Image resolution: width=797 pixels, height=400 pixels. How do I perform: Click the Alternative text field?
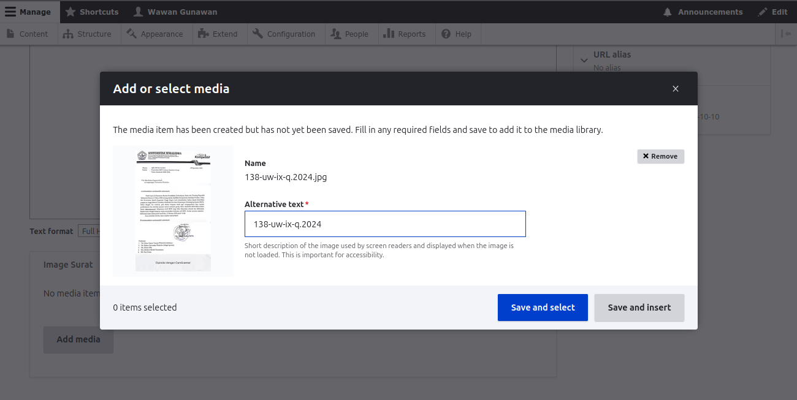point(385,224)
